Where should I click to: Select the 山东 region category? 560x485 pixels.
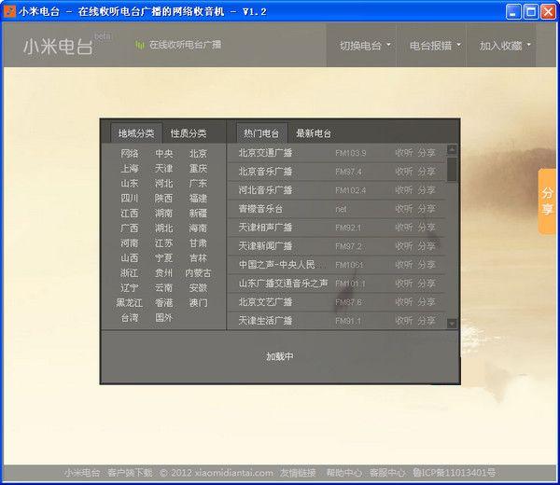(x=130, y=184)
